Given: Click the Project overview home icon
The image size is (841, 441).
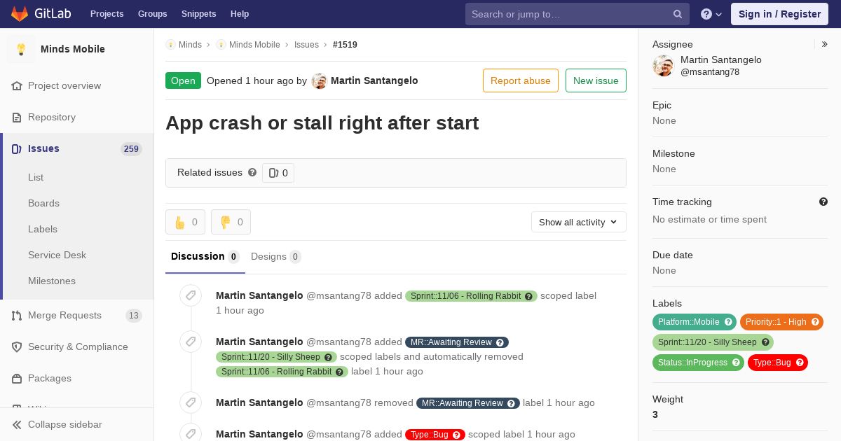Looking at the screenshot, I should click(x=17, y=85).
